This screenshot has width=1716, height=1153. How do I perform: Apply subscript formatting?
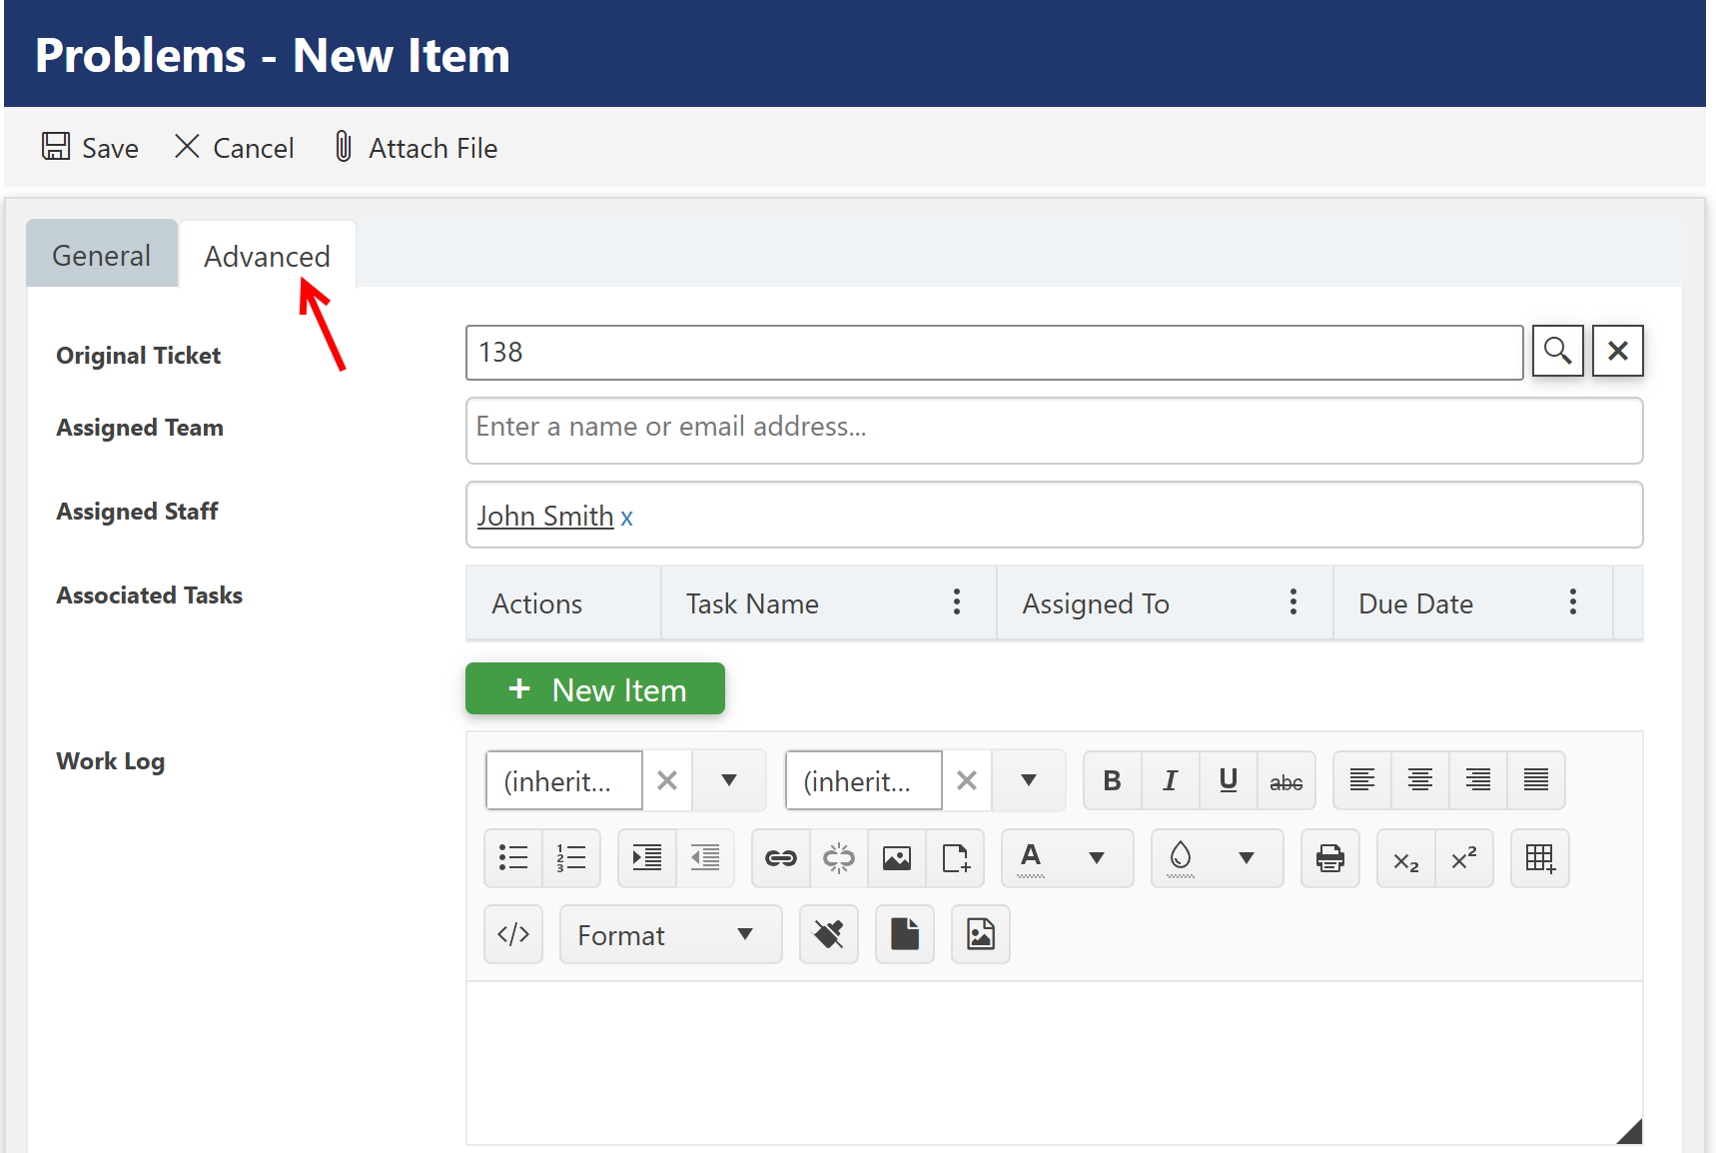pyautogui.click(x=1405, y=858)
